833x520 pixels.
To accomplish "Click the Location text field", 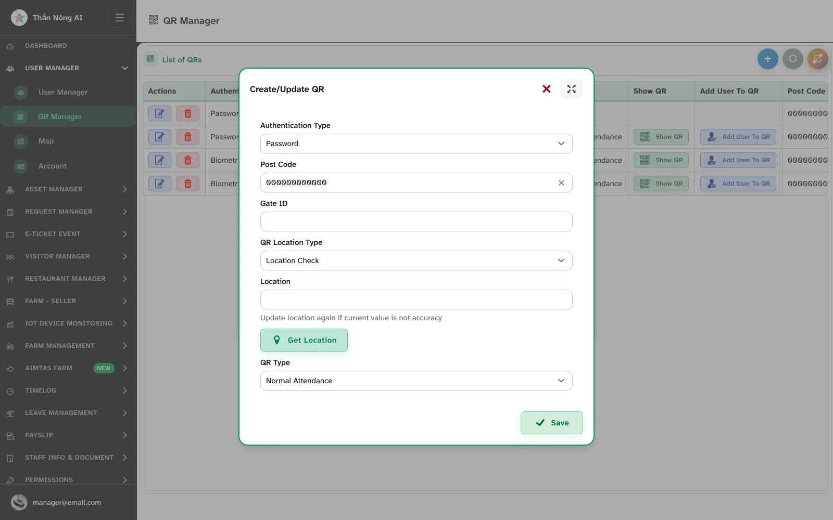I will (416, 300).
